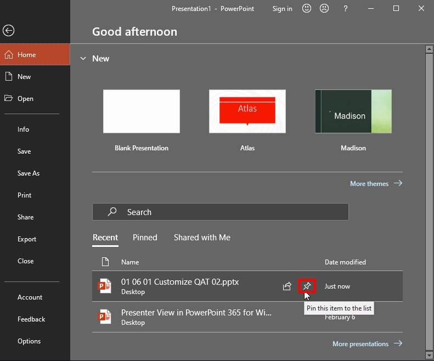434x361 pixels.
Task: Select Open in the left sidebar
Action: (25, 99)
